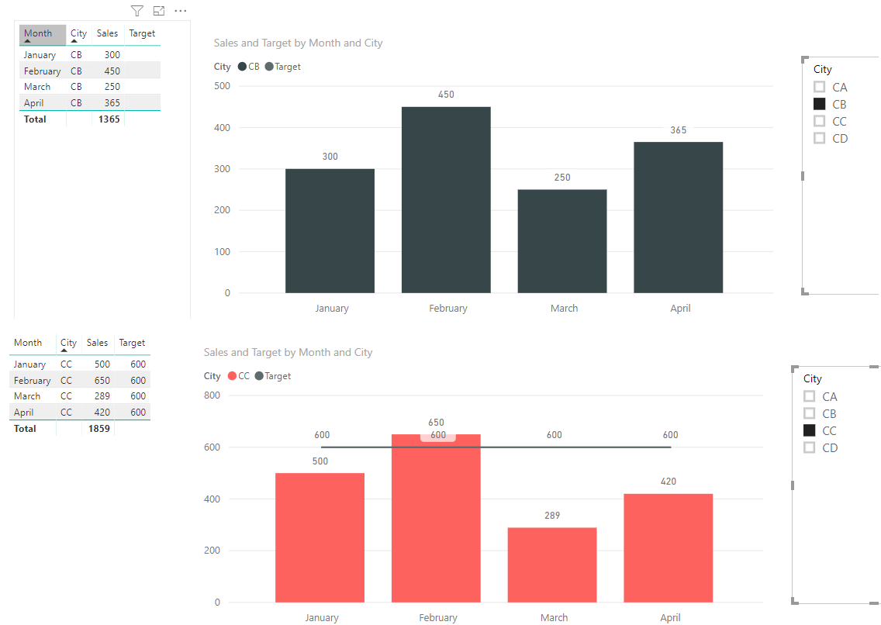
Task: Select the April row in the bottom table
Action: pos(80,413)
